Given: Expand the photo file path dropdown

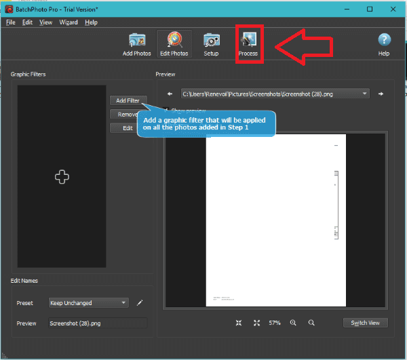Looking at the screenshot, I should [x=365, y=94].
